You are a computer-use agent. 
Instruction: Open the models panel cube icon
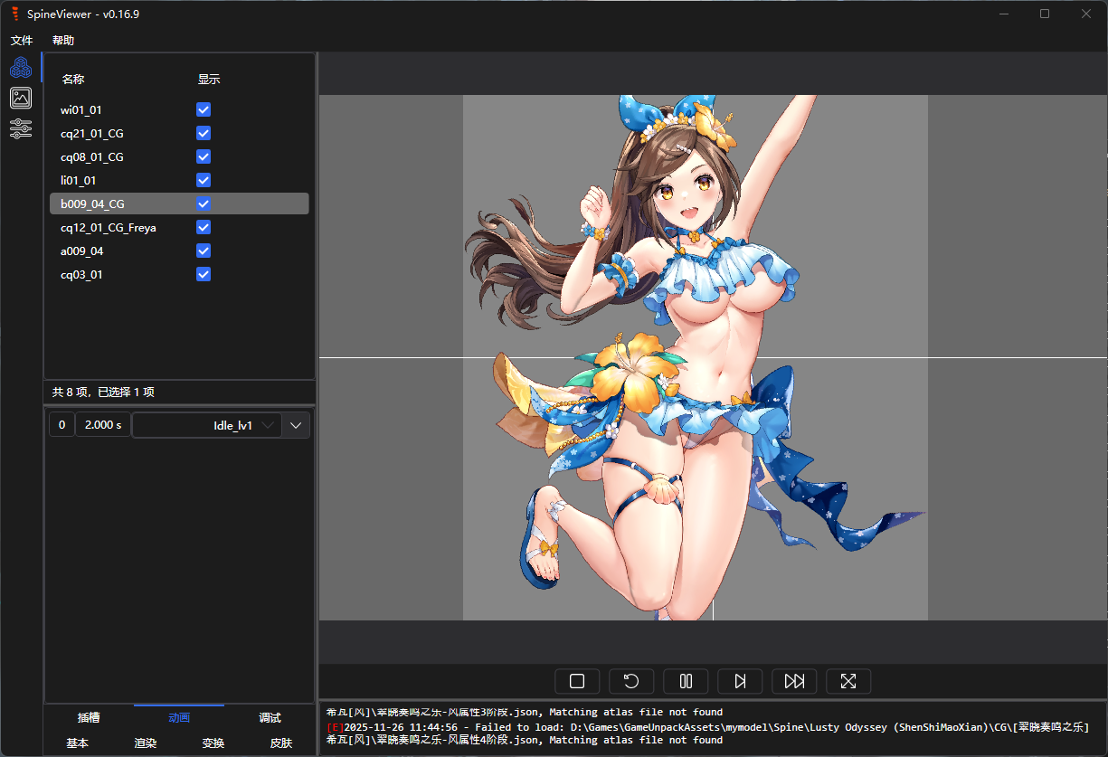[21, 67]
